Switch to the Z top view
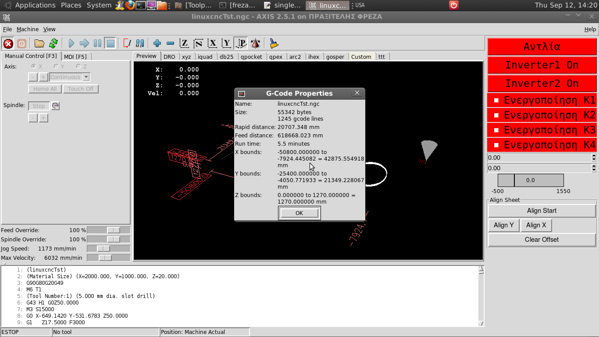 [x=185, y=43]
